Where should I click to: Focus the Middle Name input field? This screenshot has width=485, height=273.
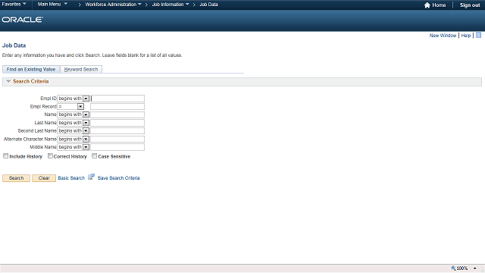(x=117, y=147)
